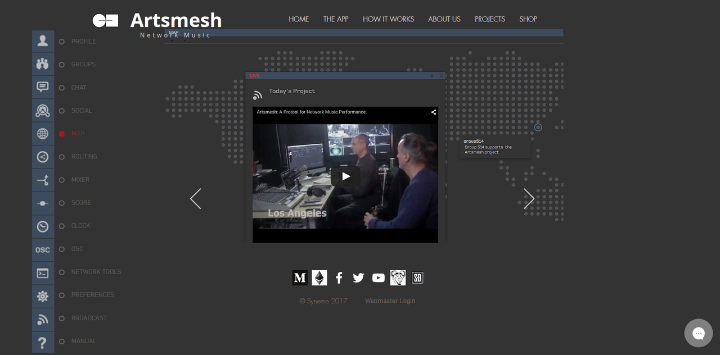Open the Manual question-mark icon

point(43,342)
